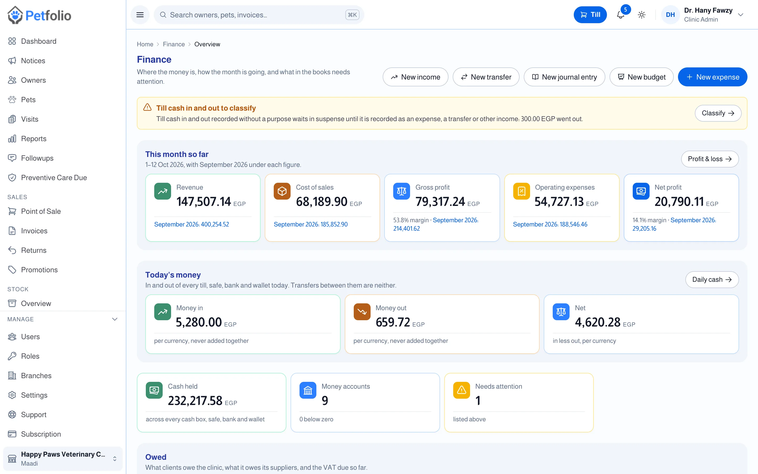Click the Needs attention warning icon
This screenshot has width=758, height=474.
click(x=461, y=390)
